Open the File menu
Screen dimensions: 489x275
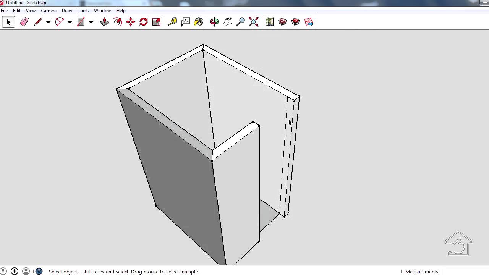tap(4, 11)
